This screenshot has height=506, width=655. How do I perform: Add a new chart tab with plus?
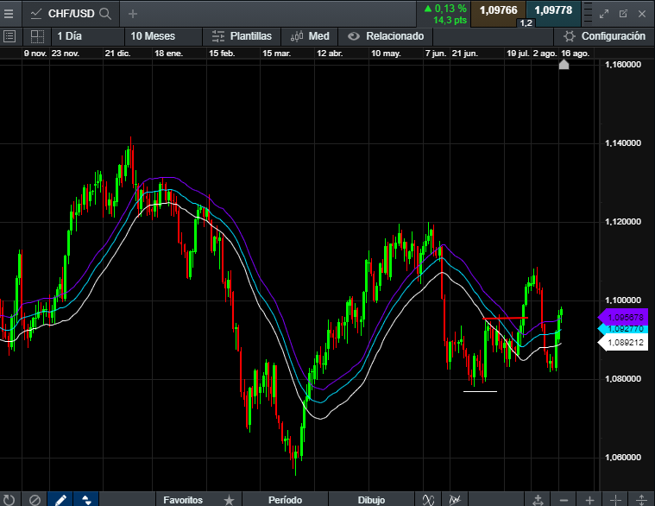(x=133, y=14)
